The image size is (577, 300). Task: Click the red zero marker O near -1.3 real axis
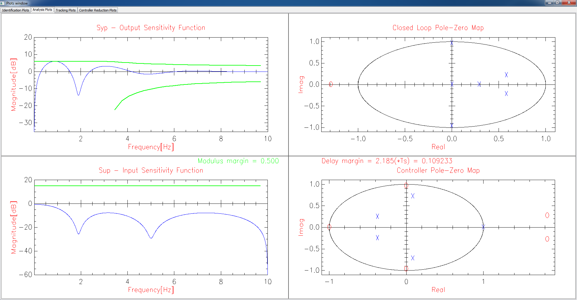331,84
